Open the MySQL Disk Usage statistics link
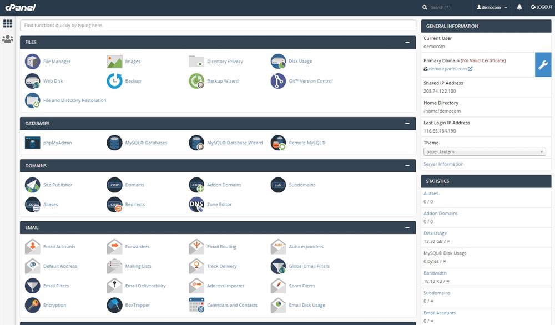Image resolution: width=555 pixels, height=325 pixels. click(x=445, y=253)
